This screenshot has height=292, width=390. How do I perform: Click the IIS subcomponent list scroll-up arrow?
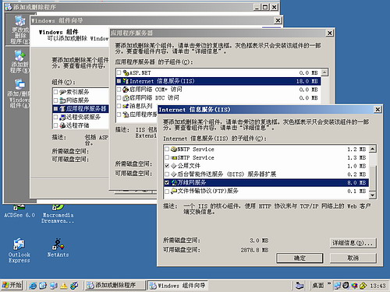[x=373, y=149]
